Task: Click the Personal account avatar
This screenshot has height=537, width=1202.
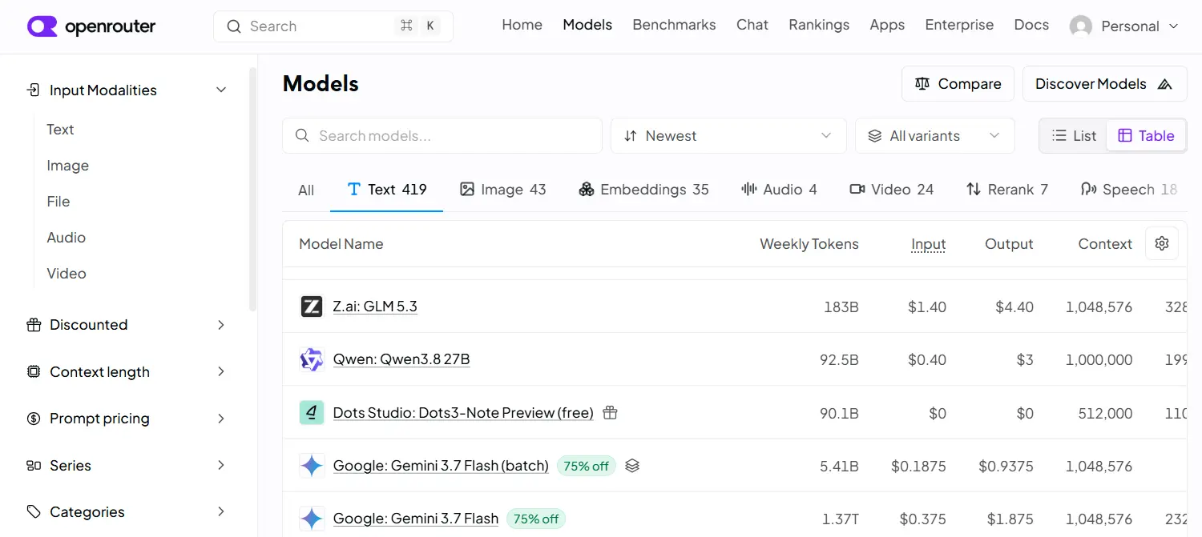Action: (1081, 26)
